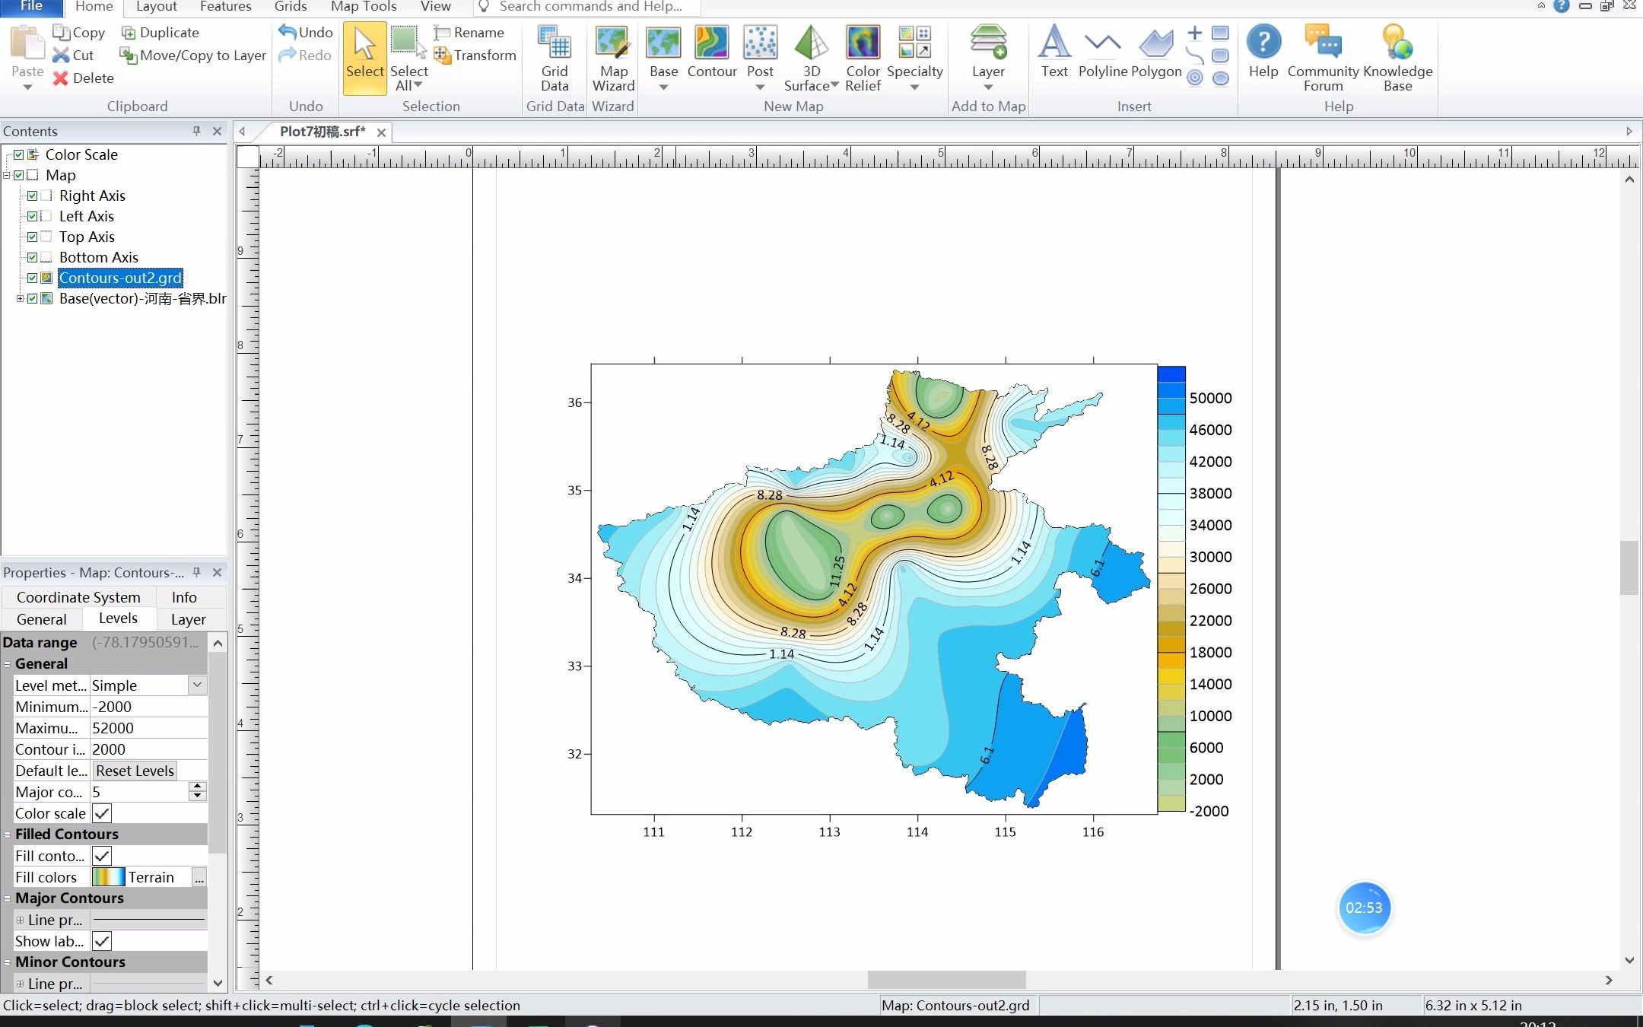1643x1027 pixels.
Task: Toggle Color scale checkbox in properties
Action: (102, 814)
